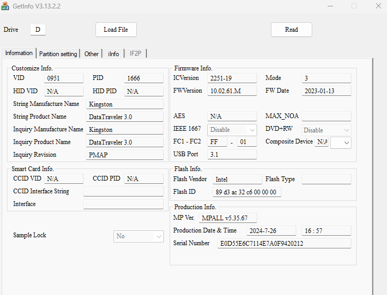The image size is (387, 295).
Task: Click the Load File button
Action: [x=116, y=30]
